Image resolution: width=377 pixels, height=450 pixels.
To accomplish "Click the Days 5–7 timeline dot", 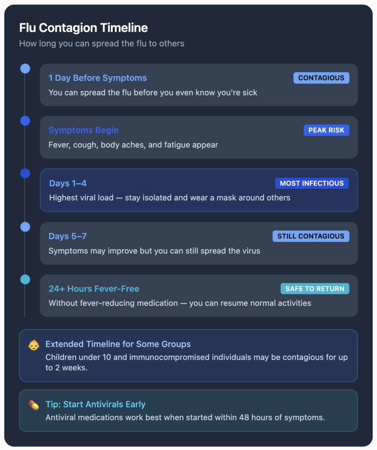I will (x=25, y=227).
